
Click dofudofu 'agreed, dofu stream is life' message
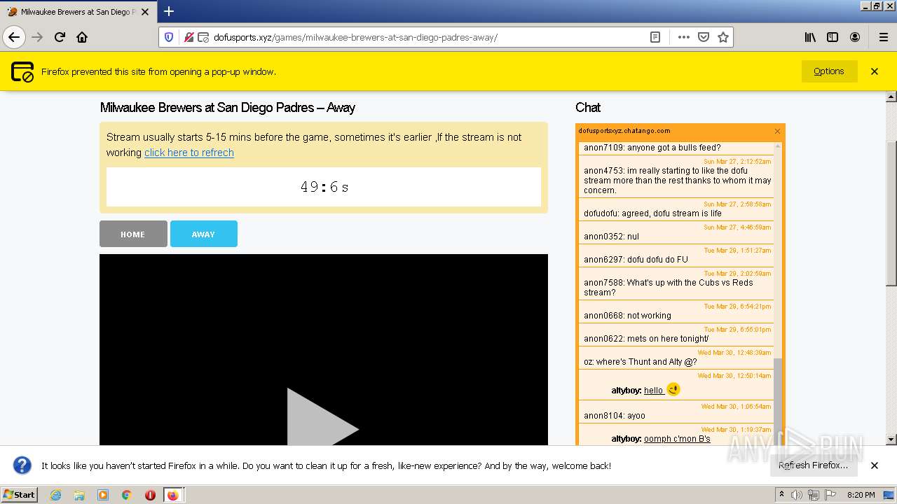[652, 213]
